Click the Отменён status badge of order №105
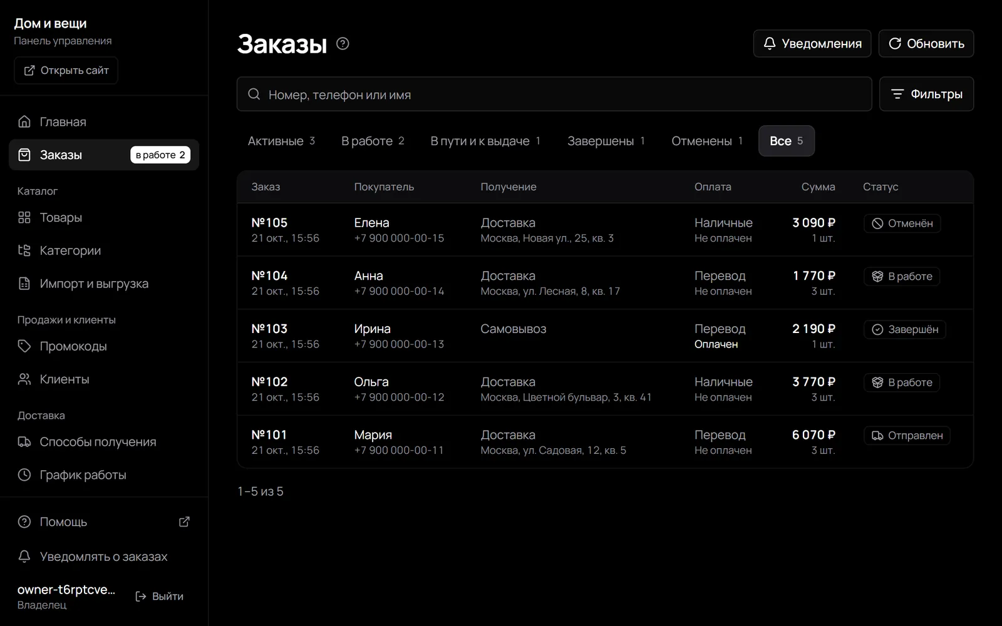The width and height of the screenshot is (1002, 626). click(902, 223)
